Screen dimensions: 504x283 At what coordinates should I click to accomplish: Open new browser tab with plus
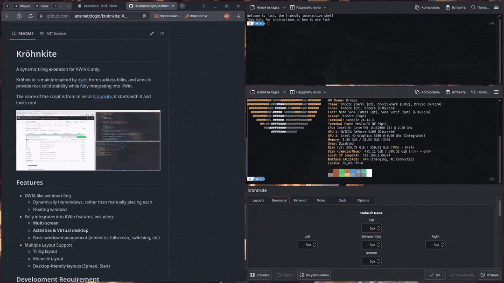[182, 6]
